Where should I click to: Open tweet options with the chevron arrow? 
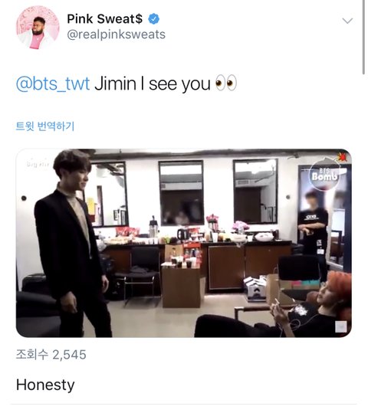(x=347, y=21)
